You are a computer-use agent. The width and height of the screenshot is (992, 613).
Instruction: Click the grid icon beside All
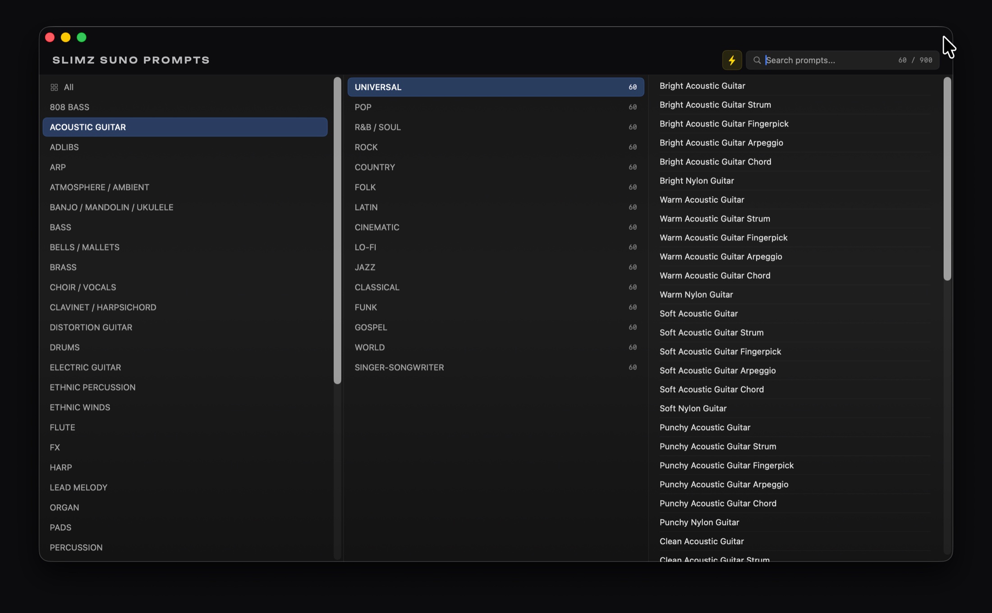click(x=54, y=87)
